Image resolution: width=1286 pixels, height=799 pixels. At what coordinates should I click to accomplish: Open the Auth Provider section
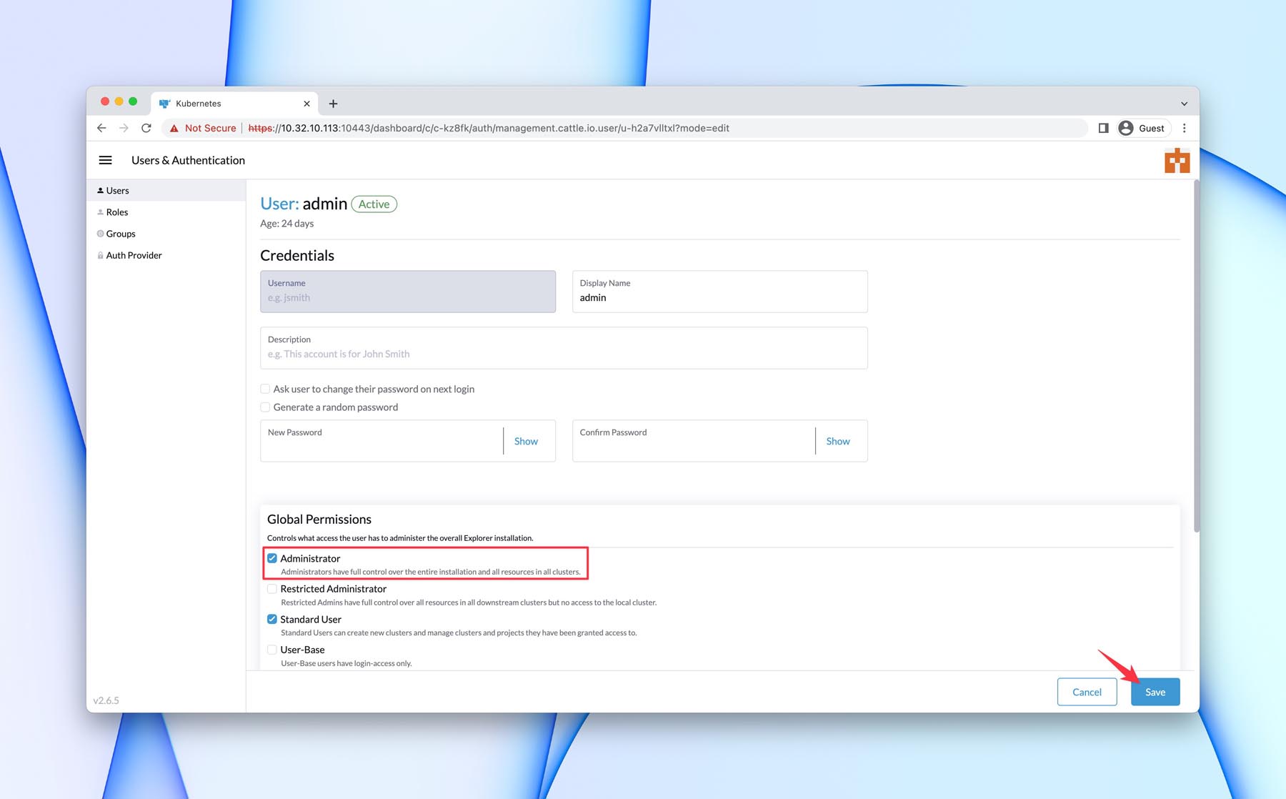coord(166,255)
